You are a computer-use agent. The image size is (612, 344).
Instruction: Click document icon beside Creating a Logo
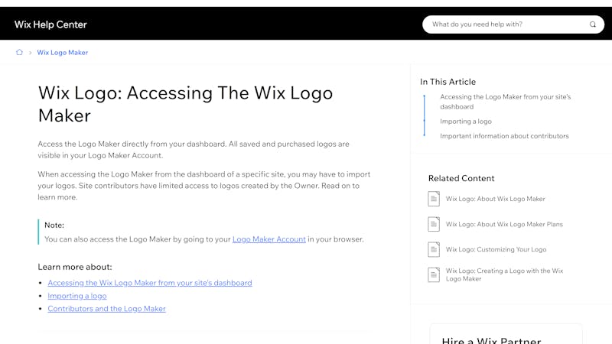[x=434, y=274]
